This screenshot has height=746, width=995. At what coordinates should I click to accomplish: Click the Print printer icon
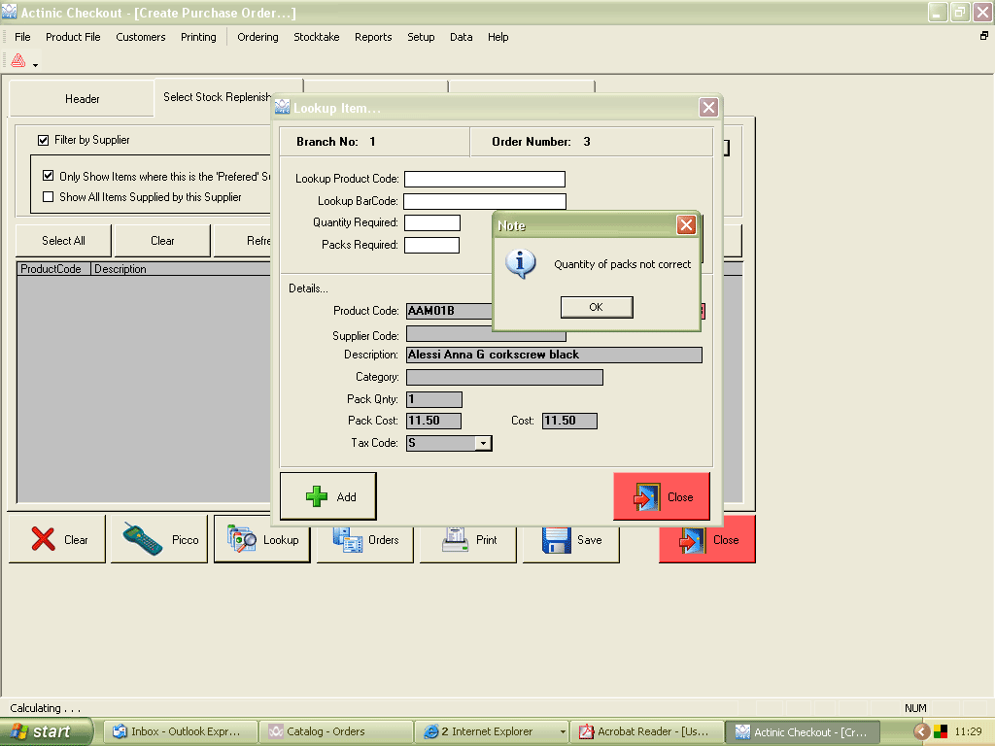coord(456,539)
